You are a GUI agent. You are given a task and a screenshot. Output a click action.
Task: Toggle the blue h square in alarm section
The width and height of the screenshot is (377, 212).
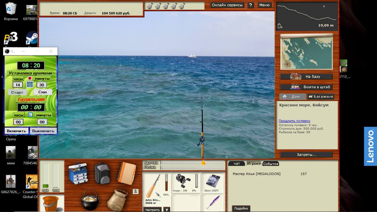click(x=30, y=115)
